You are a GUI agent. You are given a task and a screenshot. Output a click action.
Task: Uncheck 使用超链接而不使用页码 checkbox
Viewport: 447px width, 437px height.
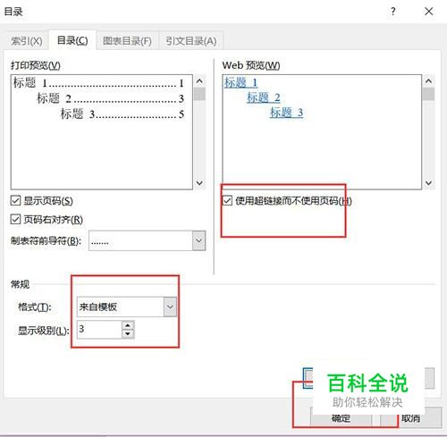point(227,200)
